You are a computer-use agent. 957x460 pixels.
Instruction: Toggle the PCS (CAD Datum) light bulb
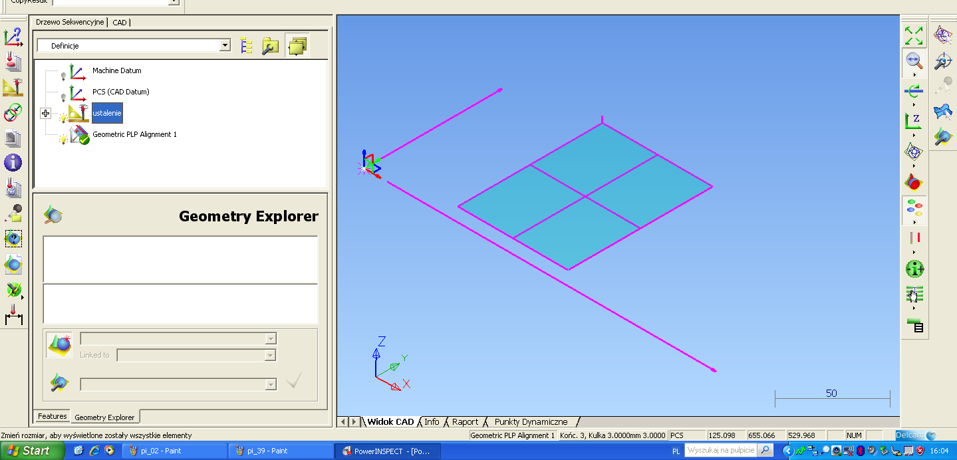(x=63, y=97)
